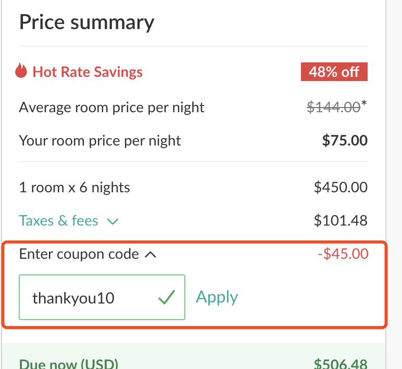Click the Hot Rate Savings flame icon

21,70
